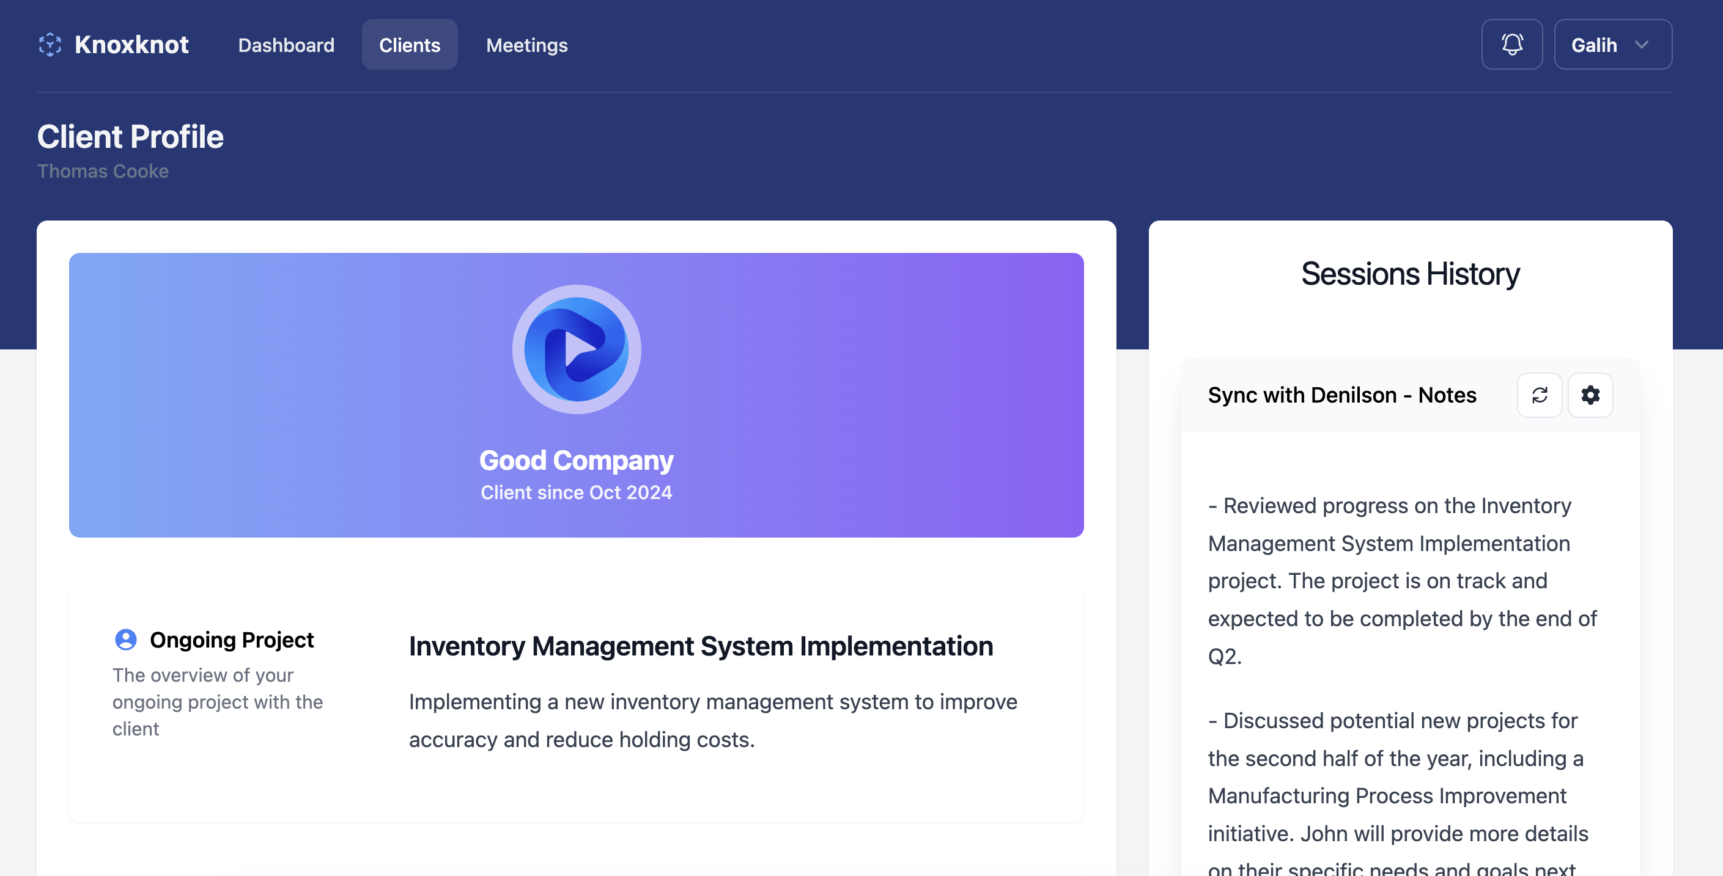Screen dimensions: 1723x876
Task: Click the Knoxknot logo icon
Action: pos(50,45)
